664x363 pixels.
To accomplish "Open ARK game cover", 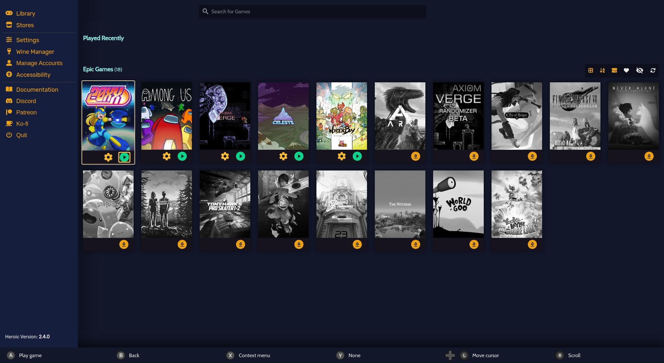I will coord(400,116).
